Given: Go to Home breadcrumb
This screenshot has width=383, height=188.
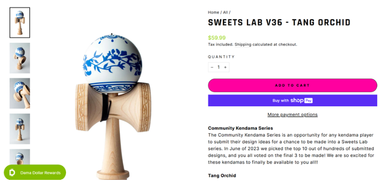Looking at the screenshot, I should (x=213, y=12).
